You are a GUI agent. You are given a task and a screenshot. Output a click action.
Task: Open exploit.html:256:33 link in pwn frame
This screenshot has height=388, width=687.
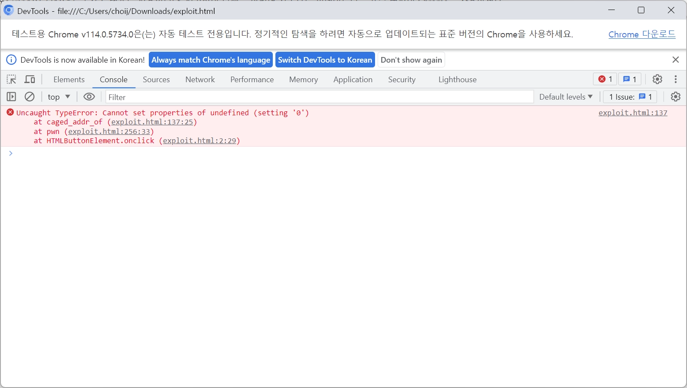109,131
